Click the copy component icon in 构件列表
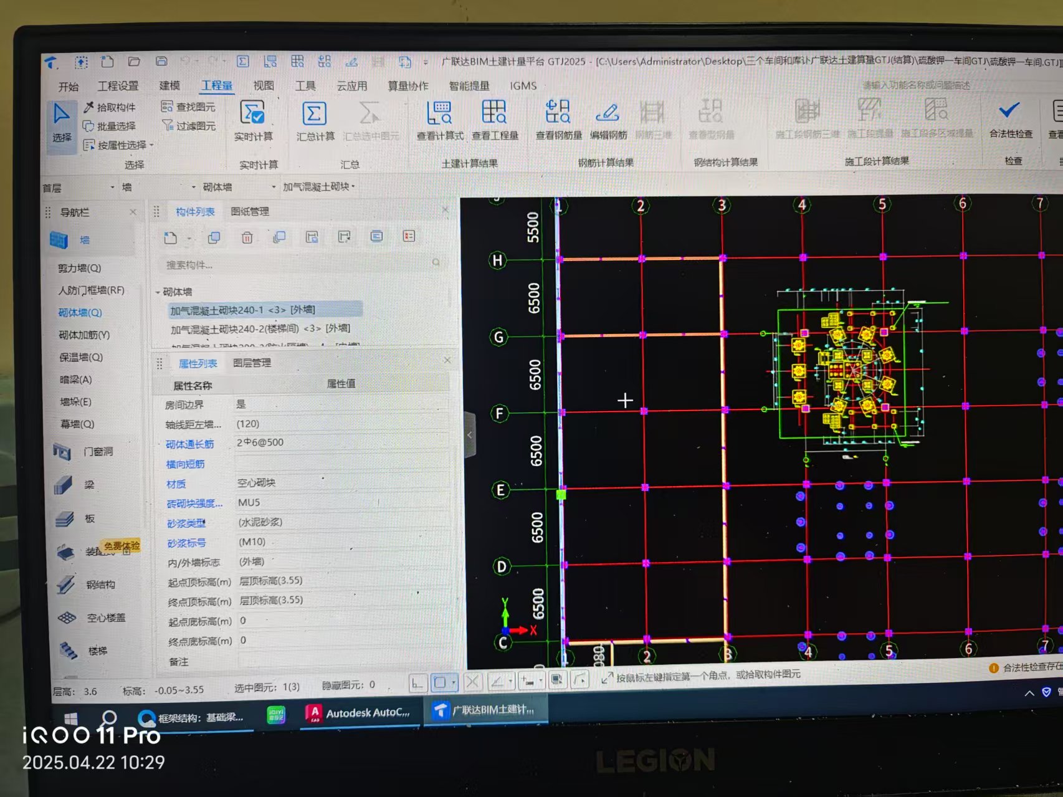The width and height of the screenshot is (1063, 797). point(214,237)
